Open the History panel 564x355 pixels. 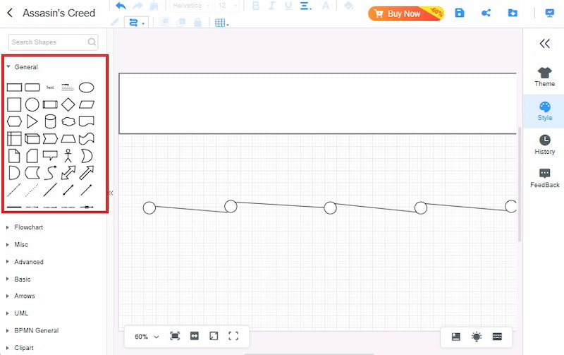544,145
